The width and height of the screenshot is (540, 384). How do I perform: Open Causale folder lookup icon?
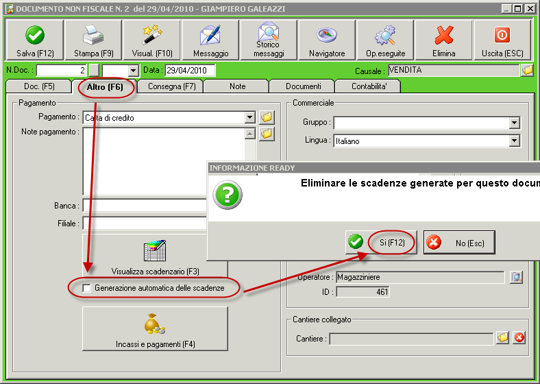527,71
